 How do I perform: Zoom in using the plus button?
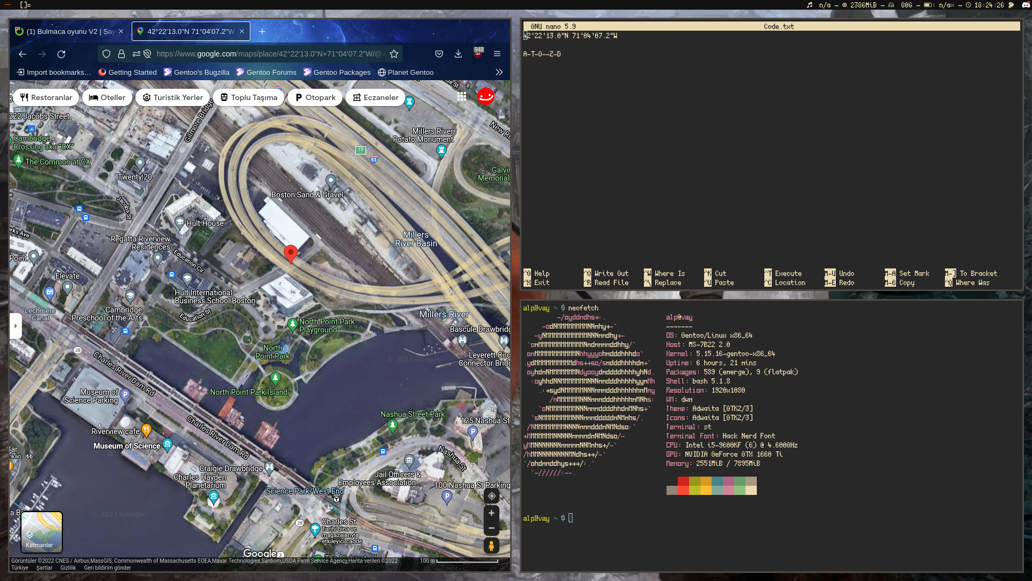click(x=491, y=513)
